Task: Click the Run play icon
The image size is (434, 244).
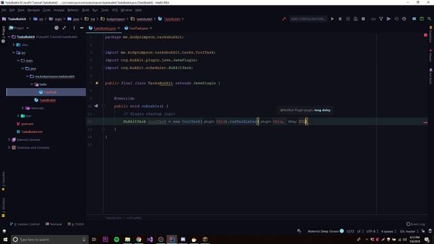Action: 332,19
